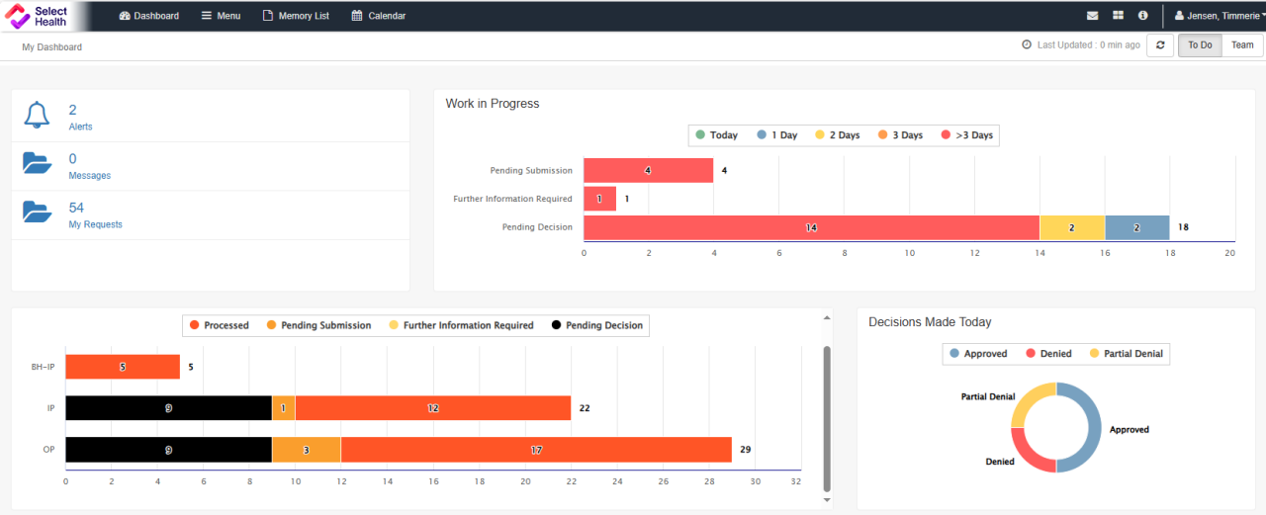1266x515 pixels.
Task: Switch to the To Do view
Action: point(1200,45)
